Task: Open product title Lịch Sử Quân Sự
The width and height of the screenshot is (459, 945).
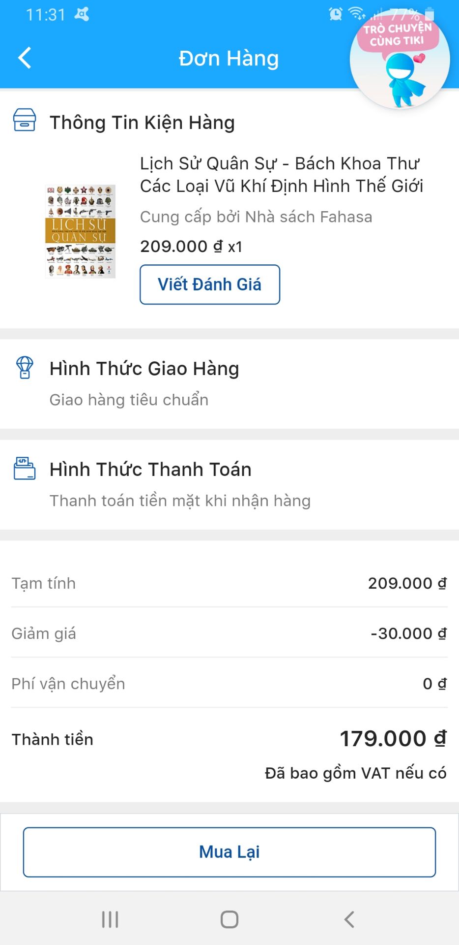Action: tap(282, 175)
